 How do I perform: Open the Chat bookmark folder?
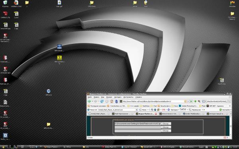click(x=154, y=106)
